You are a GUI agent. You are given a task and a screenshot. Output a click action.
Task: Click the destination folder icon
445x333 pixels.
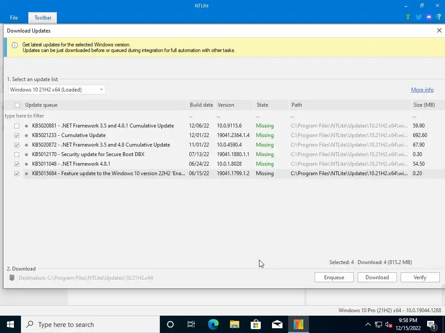12,277
